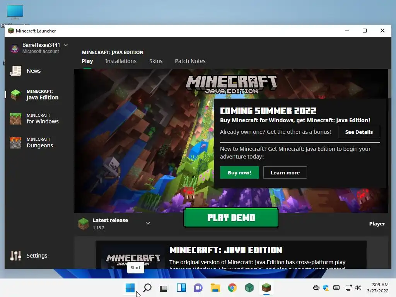Screen dimensions: 396x297
Task: Click the teal cube taskbar icon
Action: click(x=249, y=288)
